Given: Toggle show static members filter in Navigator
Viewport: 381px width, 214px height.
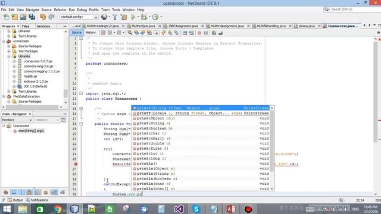Looking at the screenshot, I should 21,193.
